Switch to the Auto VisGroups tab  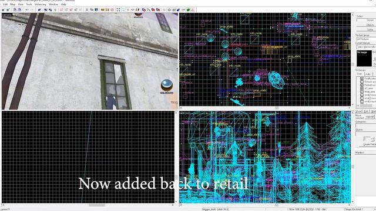[x=368, y=74]
